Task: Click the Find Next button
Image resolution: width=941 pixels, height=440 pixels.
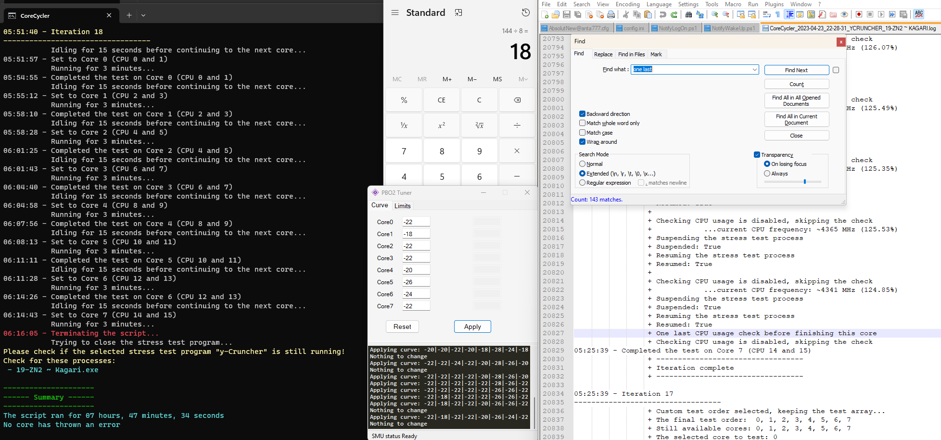Action: click(x=797, y=70)
